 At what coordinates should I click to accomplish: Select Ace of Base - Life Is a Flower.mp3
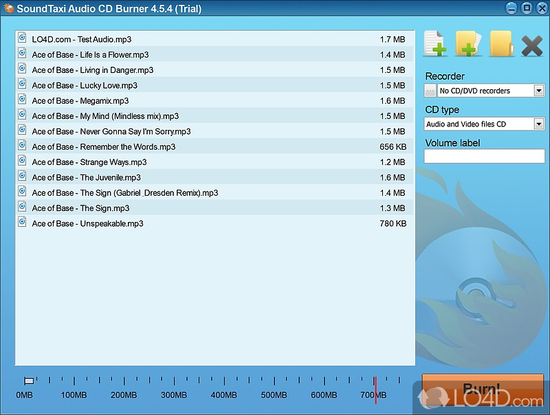point(90,55)
